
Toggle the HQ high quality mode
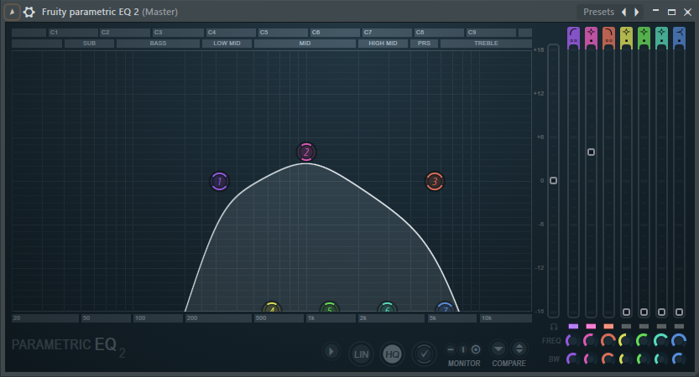pyautogui.click(x=392, y=354)
